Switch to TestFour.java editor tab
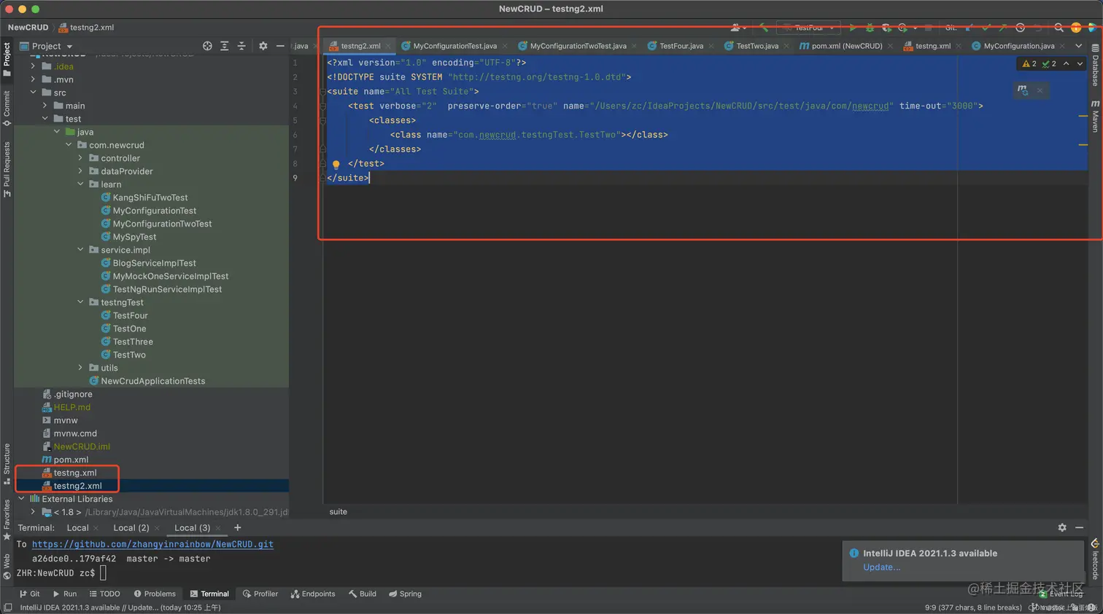The height and width of the screenshot is (614, 1103). (x=681, y=46)
